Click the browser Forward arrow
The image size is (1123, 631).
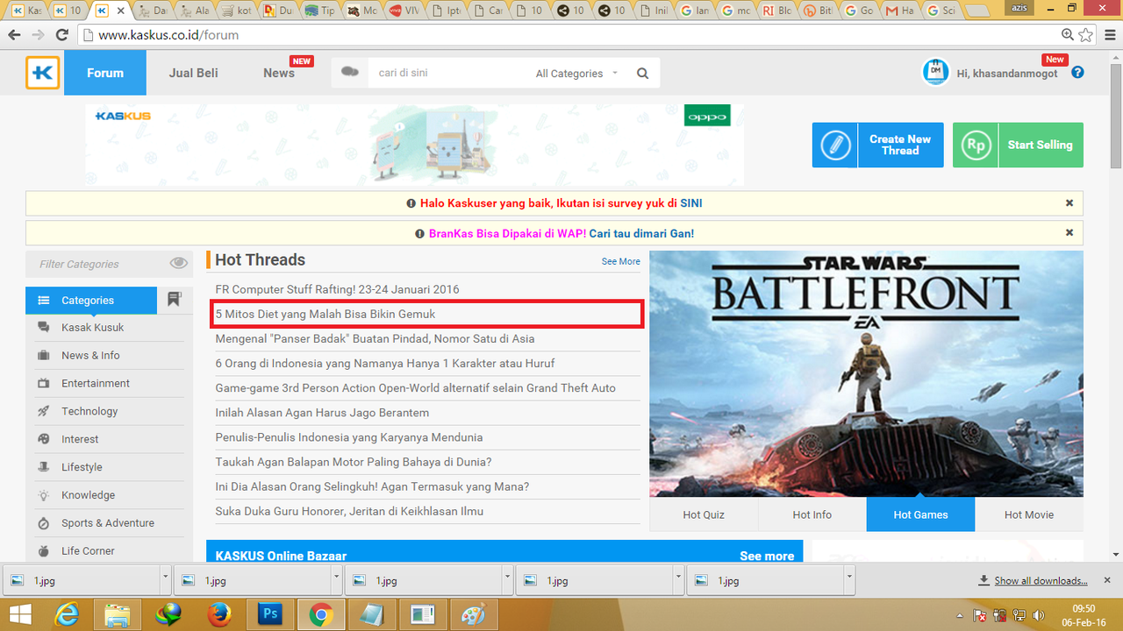38,35
